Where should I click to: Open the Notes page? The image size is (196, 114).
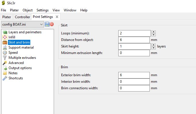(13, 73)
